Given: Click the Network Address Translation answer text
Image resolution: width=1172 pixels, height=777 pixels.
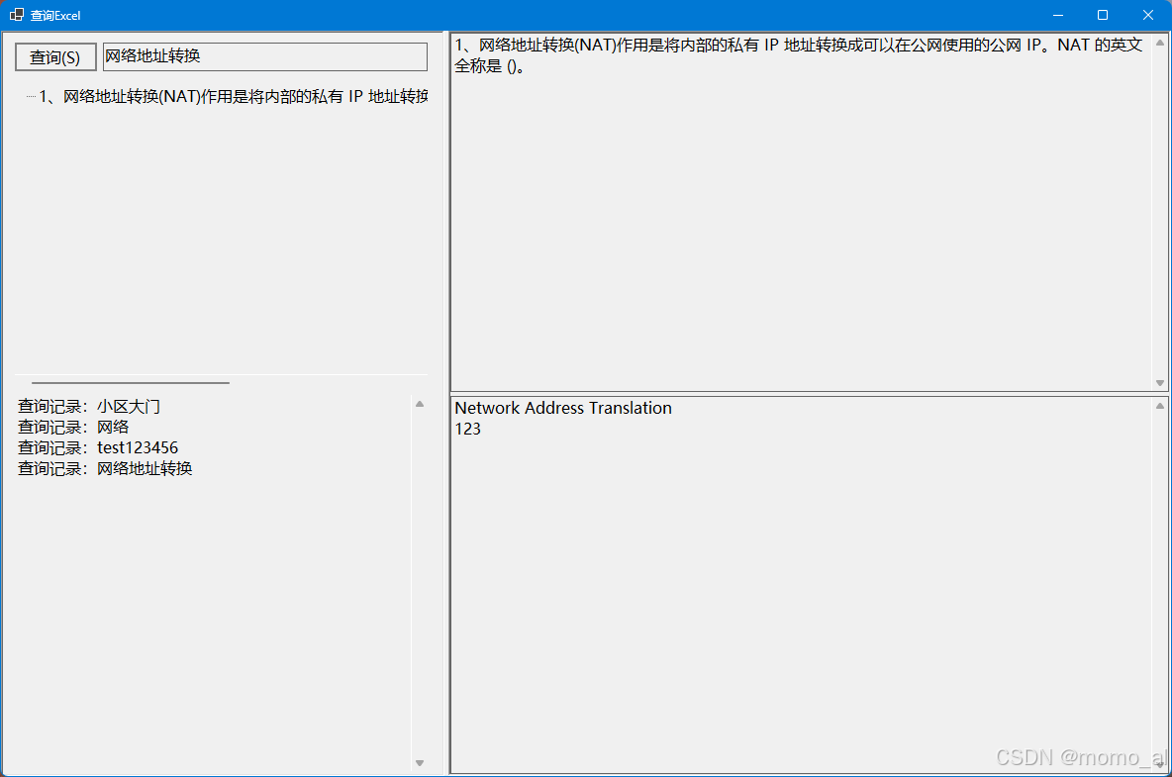Looking at the screenshot, I should pyautogui.click(x=563, y=408).
